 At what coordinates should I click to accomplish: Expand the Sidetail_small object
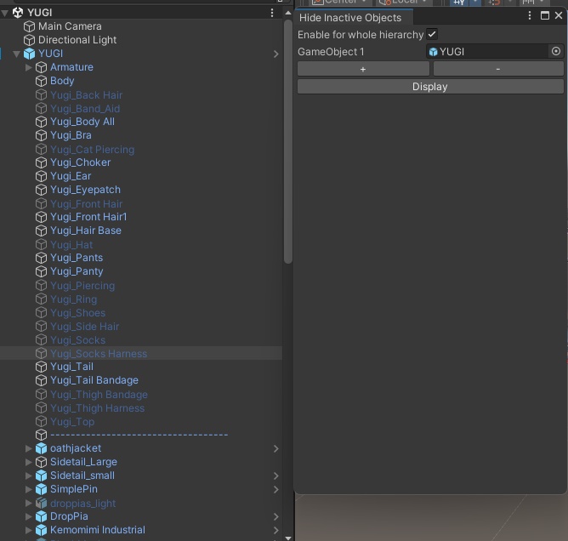(x=29, y=476)
